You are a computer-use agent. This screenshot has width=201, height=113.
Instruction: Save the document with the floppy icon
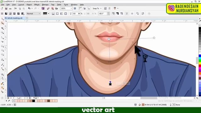pos(6,8)
